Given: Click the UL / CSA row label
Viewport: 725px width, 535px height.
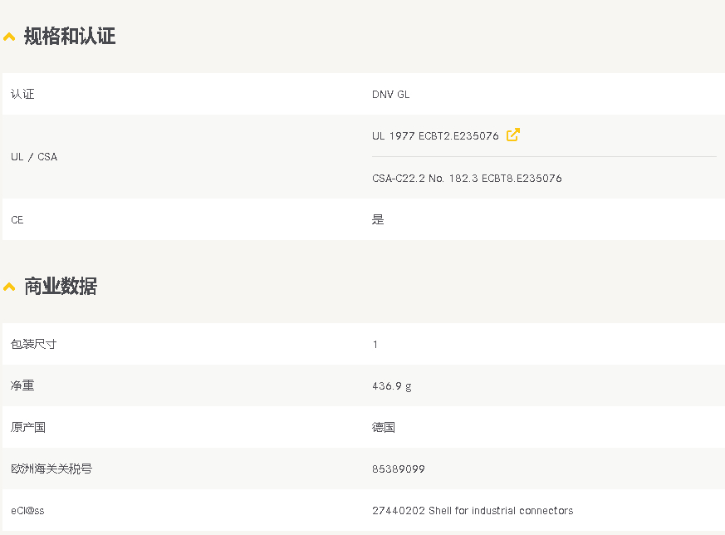Looking at the screenshot, I should (34, 157).
